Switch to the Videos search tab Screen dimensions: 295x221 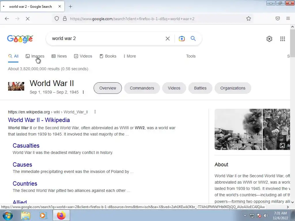tap(83, 56)
